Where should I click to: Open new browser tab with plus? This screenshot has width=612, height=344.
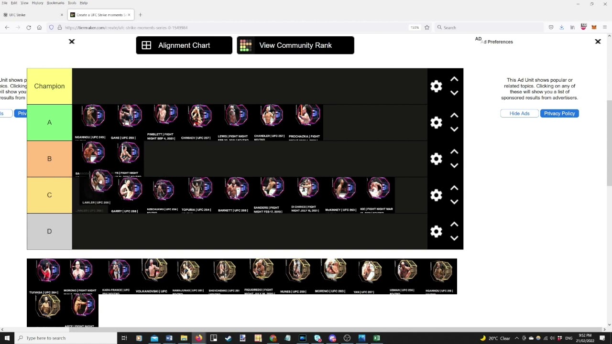tap(140, 15)
